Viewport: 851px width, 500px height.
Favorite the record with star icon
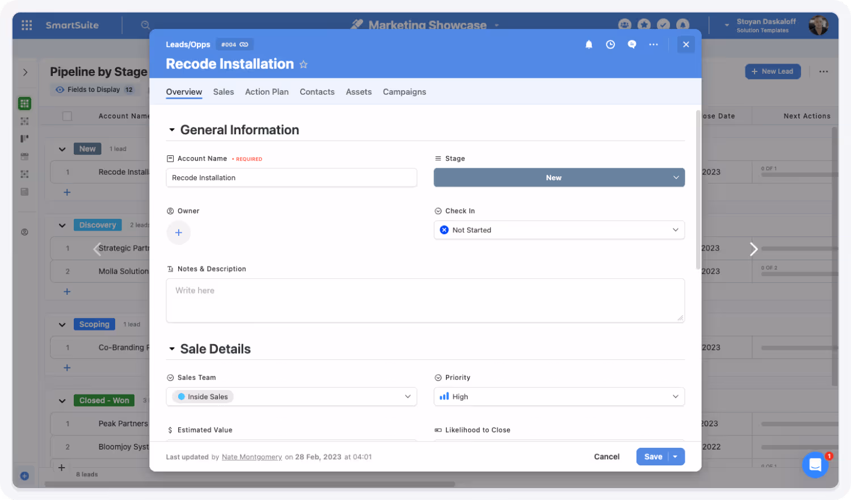(x=304, y=64)
